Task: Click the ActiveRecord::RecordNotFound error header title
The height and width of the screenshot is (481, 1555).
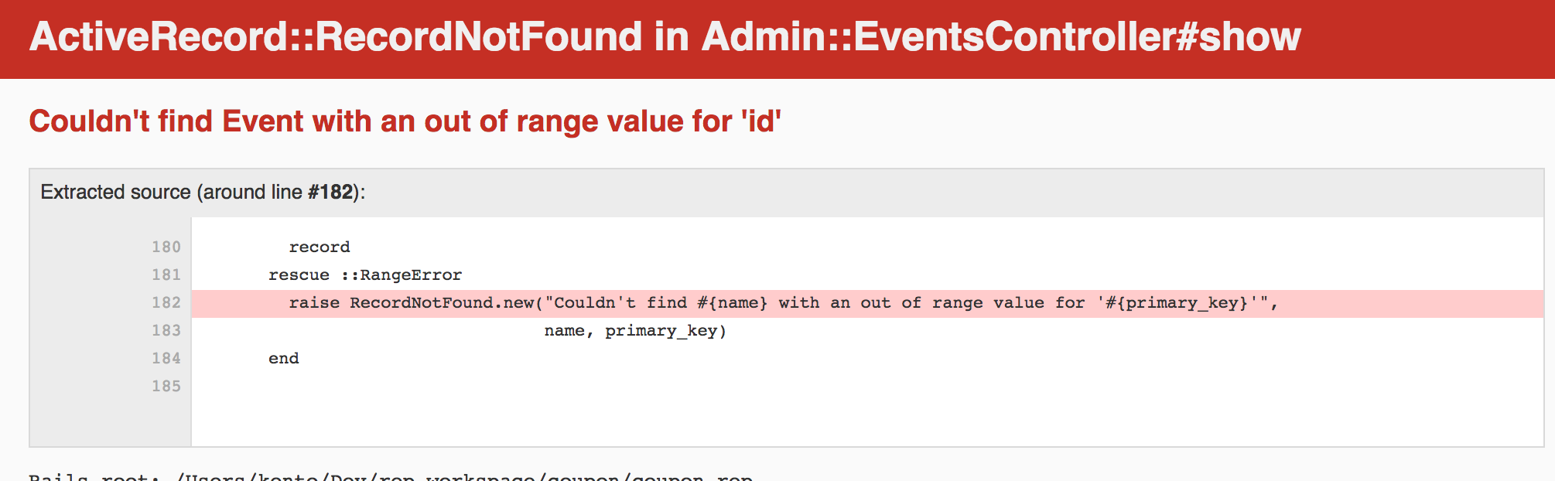Action: tap(665, 36)
